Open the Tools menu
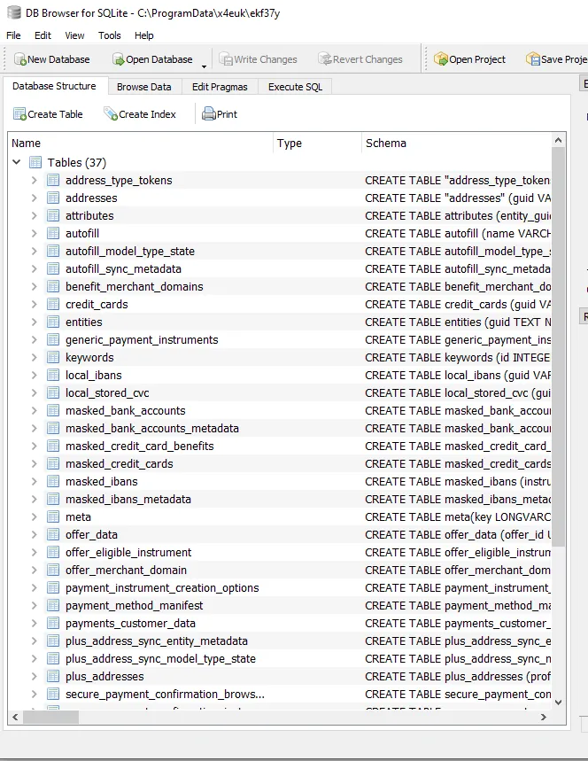 [x=110, y=35]
